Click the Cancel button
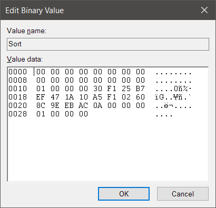The height and width of the screenshot is (208, 216). tap(183, 194)
